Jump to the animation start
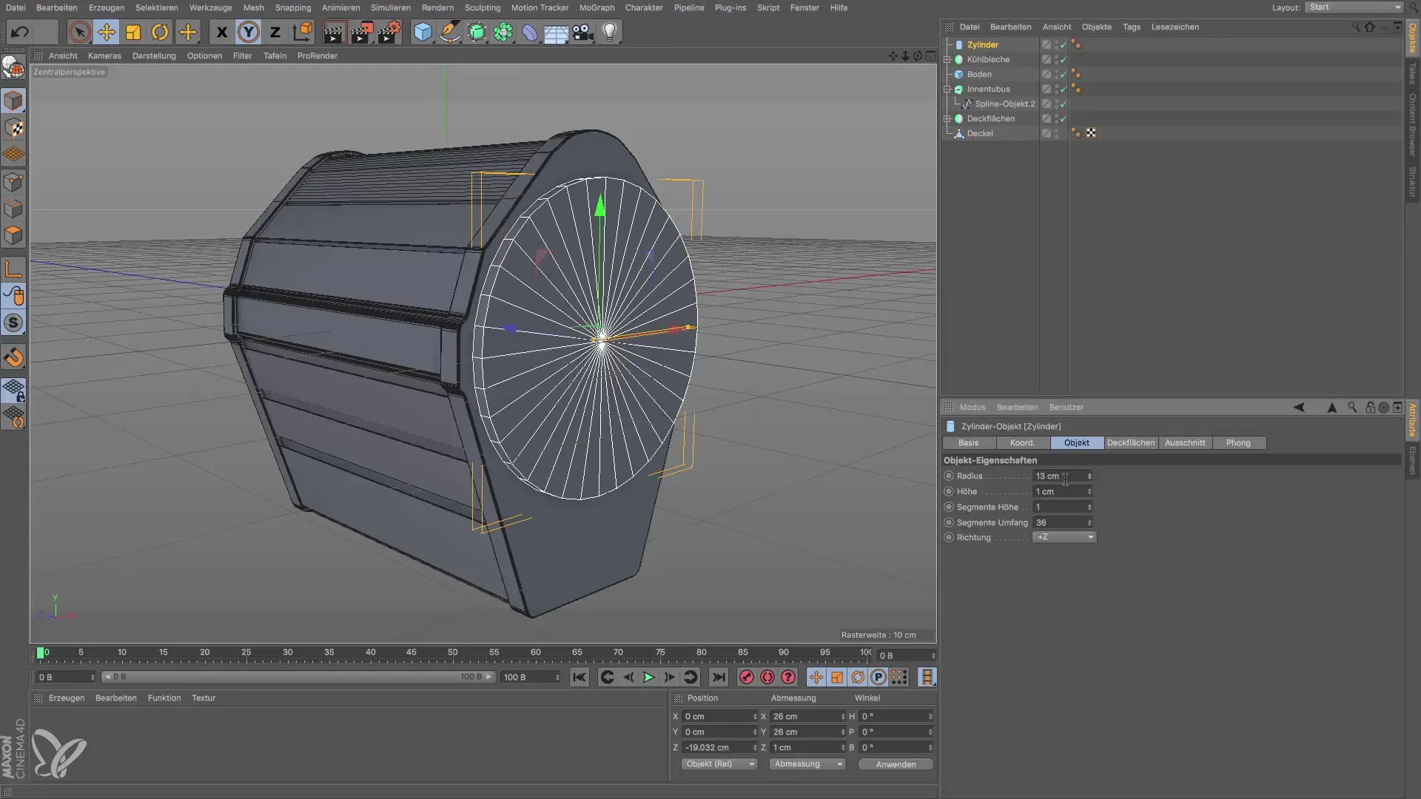The width and height of the screenshot is (1421, 799). pos(580,677)
